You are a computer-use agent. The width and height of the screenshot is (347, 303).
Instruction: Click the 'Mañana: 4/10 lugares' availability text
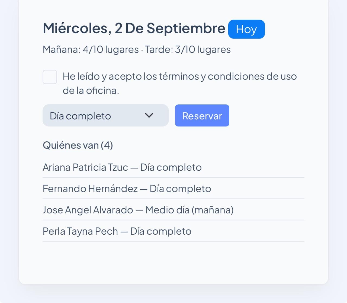click(x=91, y=50)
